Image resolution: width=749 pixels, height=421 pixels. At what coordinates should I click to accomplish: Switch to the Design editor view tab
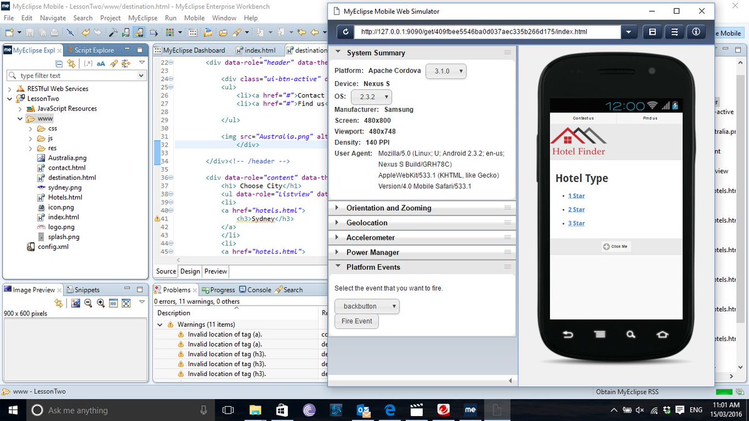[190, 271]
